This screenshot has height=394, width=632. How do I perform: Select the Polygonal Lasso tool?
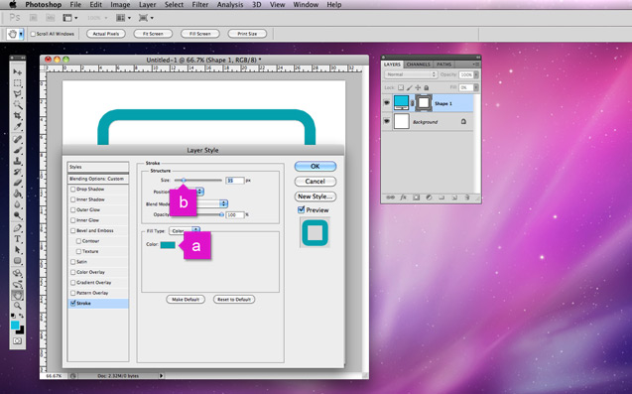coord(17,94)
